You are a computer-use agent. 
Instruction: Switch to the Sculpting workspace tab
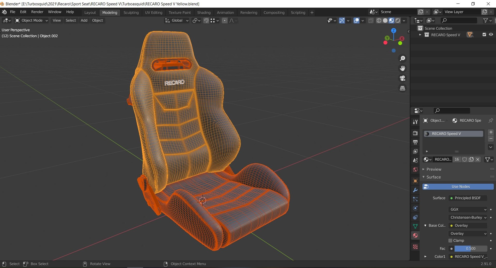pos(131,13)
